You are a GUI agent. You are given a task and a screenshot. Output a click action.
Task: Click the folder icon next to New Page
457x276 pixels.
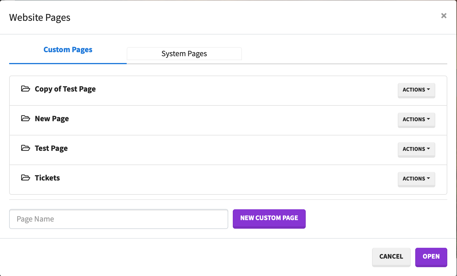[25, 118]
